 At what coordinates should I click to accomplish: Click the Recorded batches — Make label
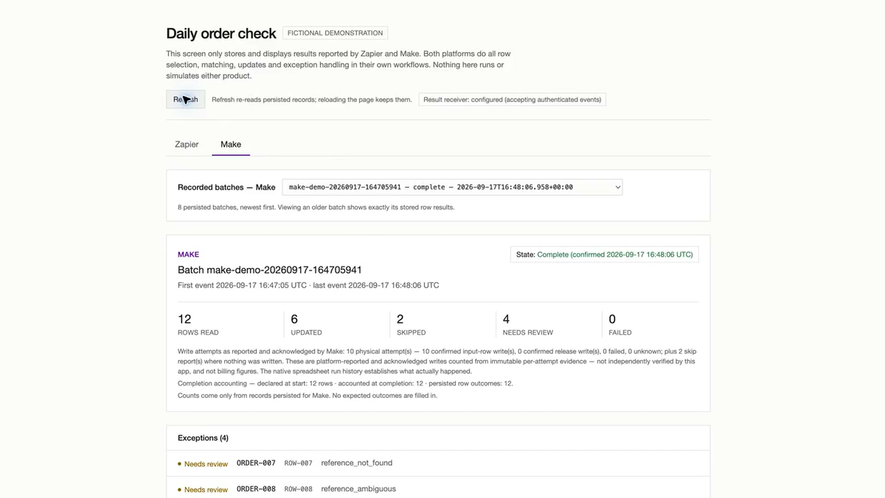226,187
